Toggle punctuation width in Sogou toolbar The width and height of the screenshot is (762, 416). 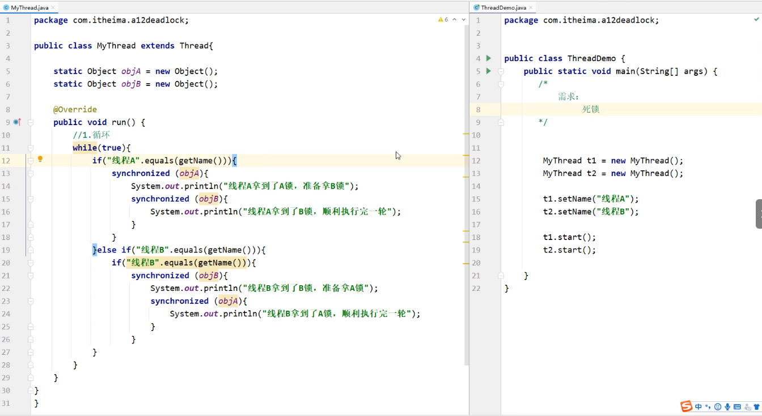pos(708,406)
